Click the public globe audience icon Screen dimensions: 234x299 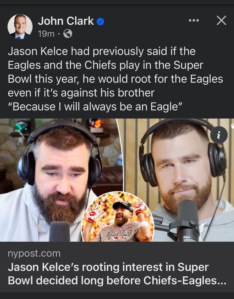tap(68, 34)
